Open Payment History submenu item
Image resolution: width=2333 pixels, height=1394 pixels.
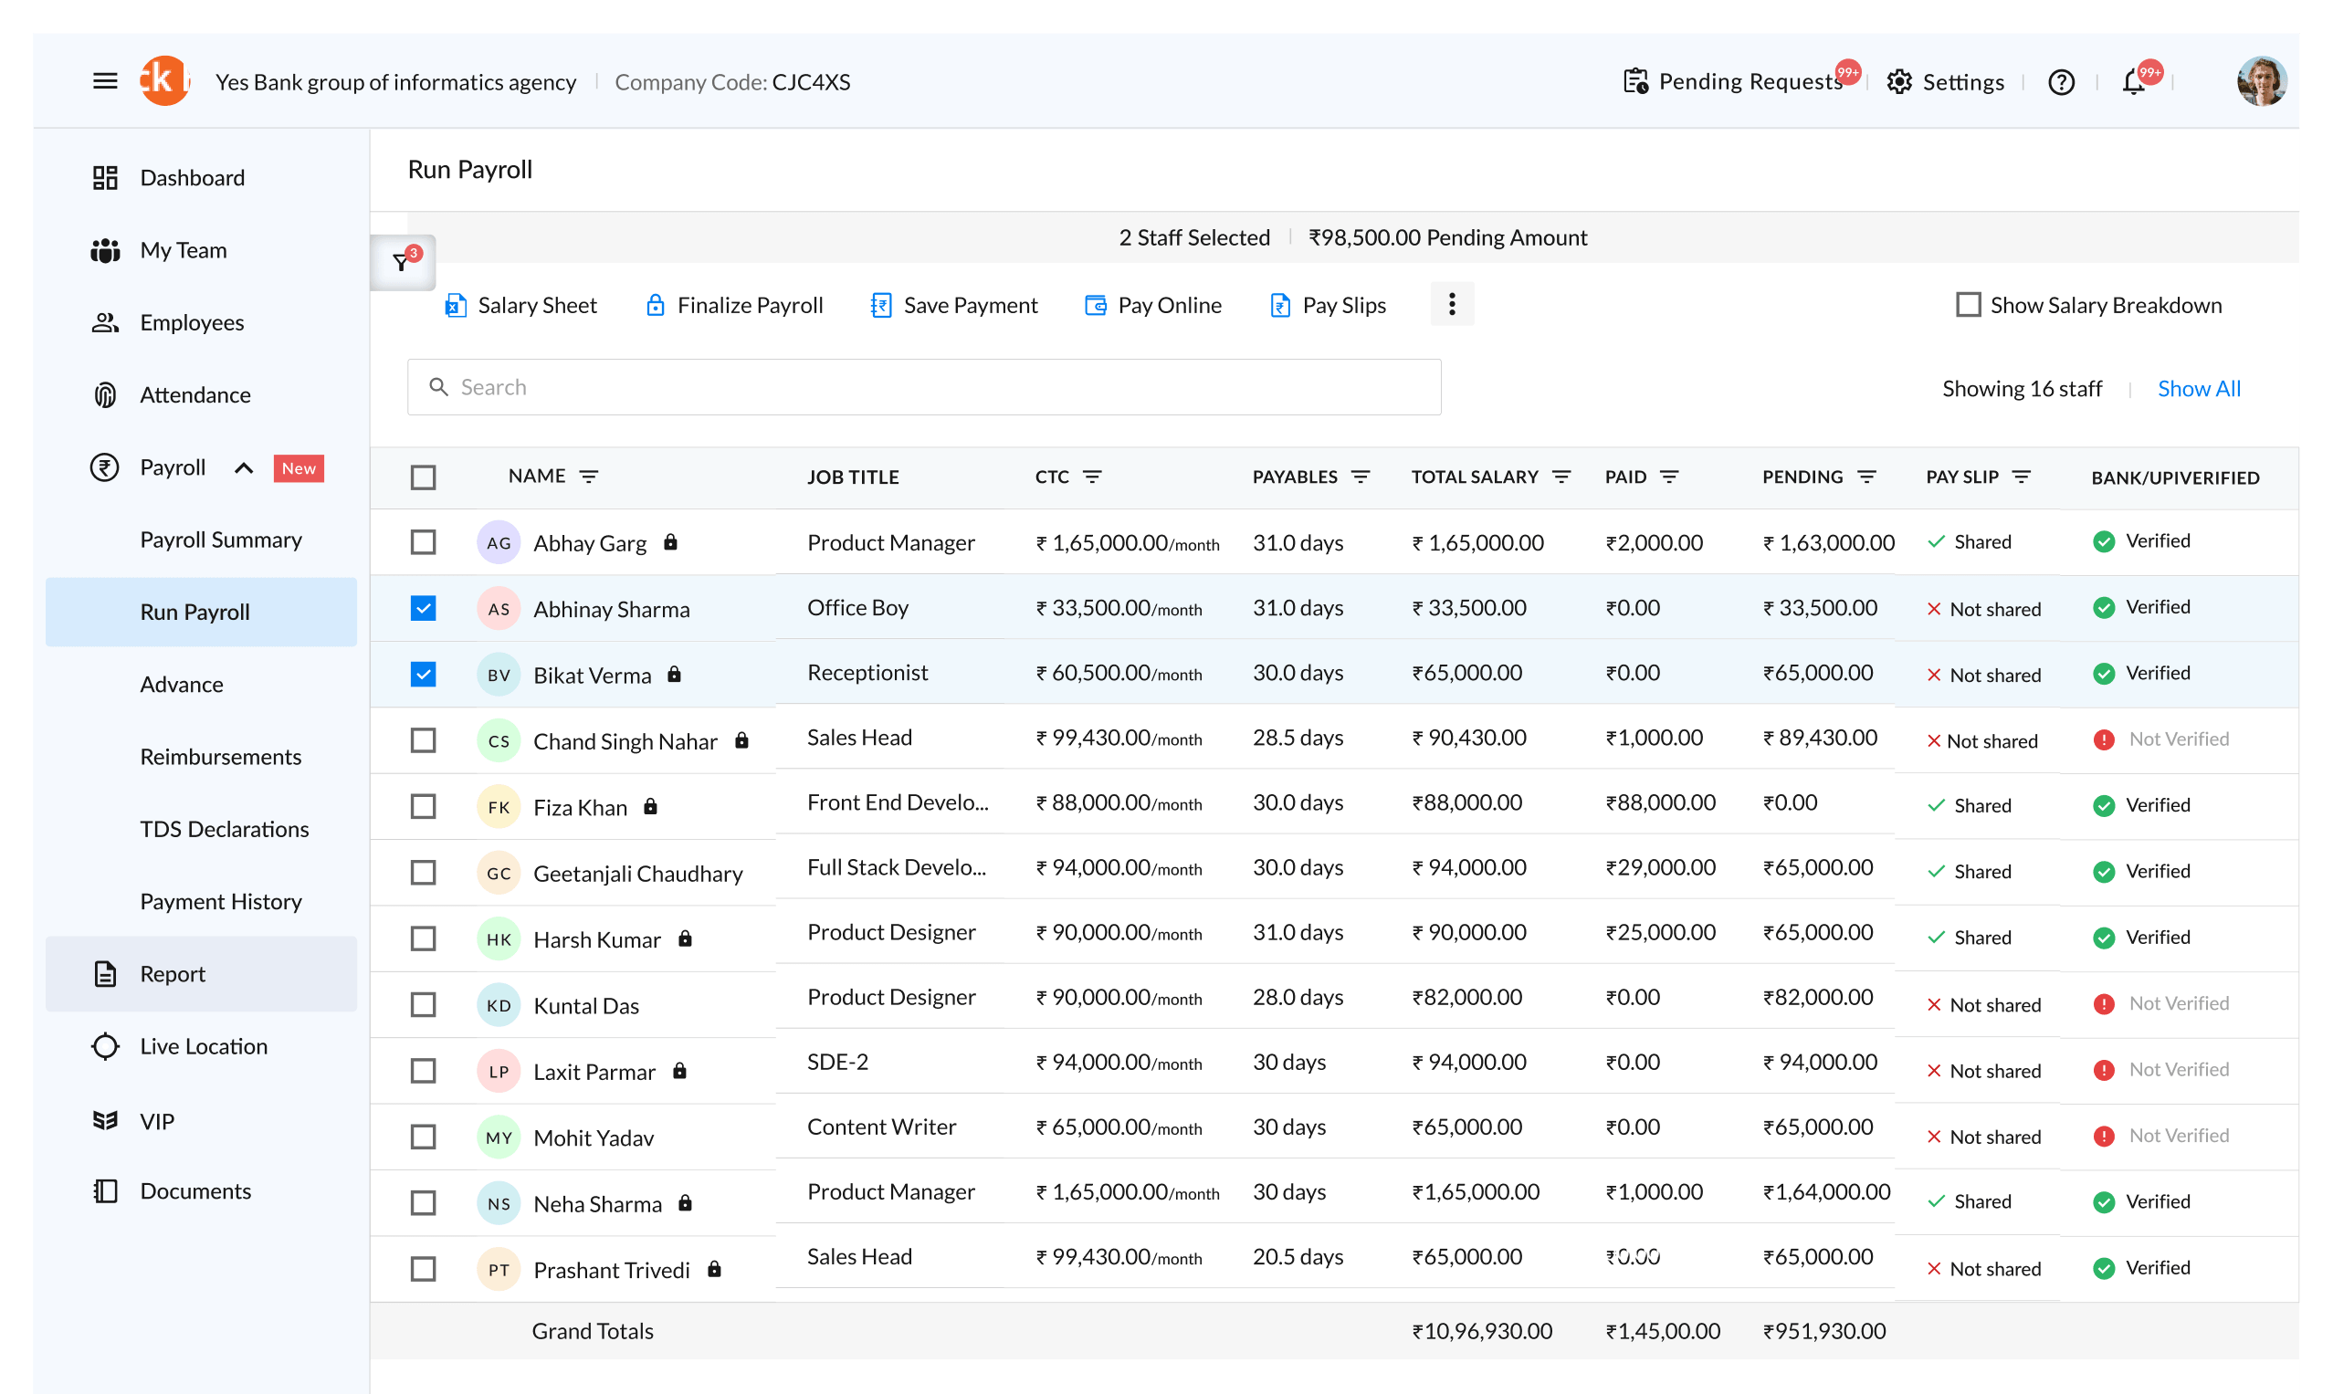(221, 901)
